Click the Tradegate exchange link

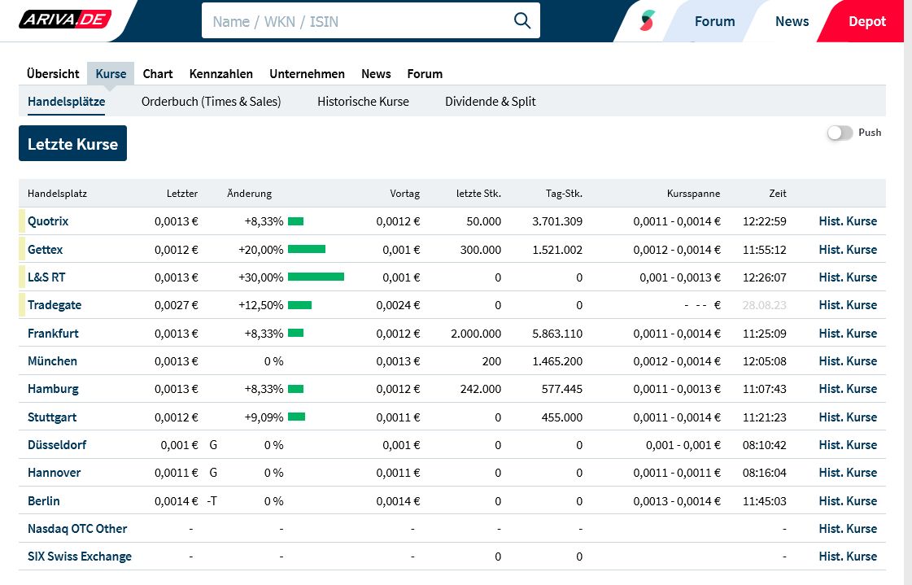point(55,305)
